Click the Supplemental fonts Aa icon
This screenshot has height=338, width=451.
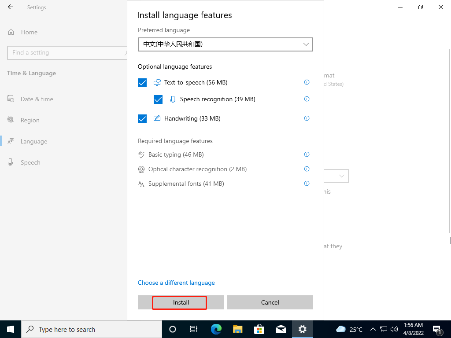pyautogui.click(x=141, y=184)
